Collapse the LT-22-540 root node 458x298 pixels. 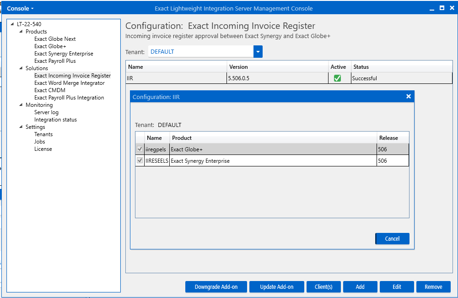(x=12, y=24)
